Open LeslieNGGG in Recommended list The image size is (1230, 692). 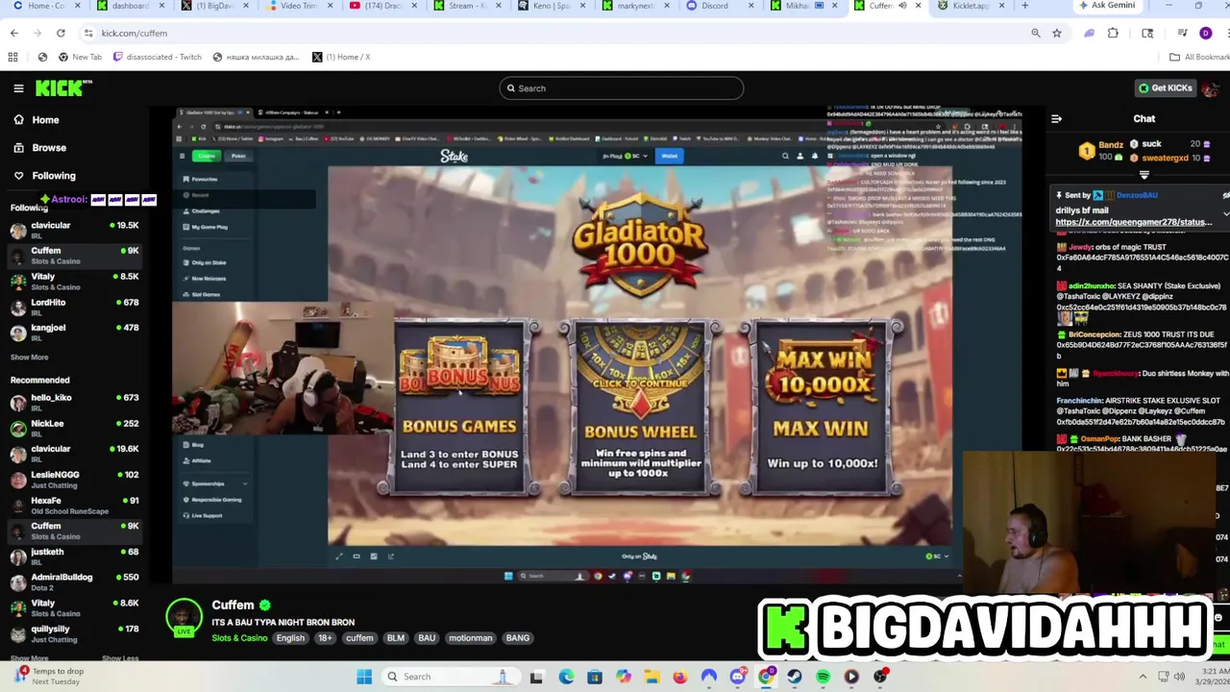click(75, 479)
